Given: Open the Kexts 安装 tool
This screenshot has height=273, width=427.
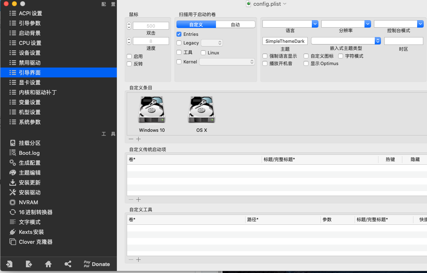Looking at the screenshot, I should 27,232.
